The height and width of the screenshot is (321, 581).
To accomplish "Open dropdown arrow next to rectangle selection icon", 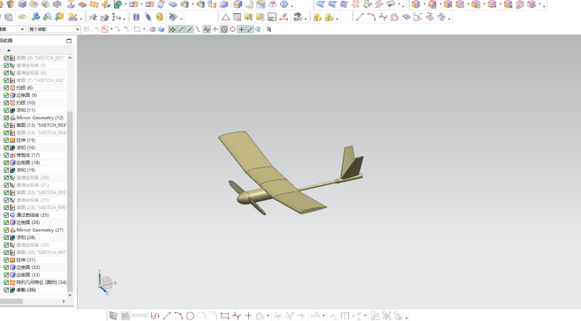I will (143, 29).
